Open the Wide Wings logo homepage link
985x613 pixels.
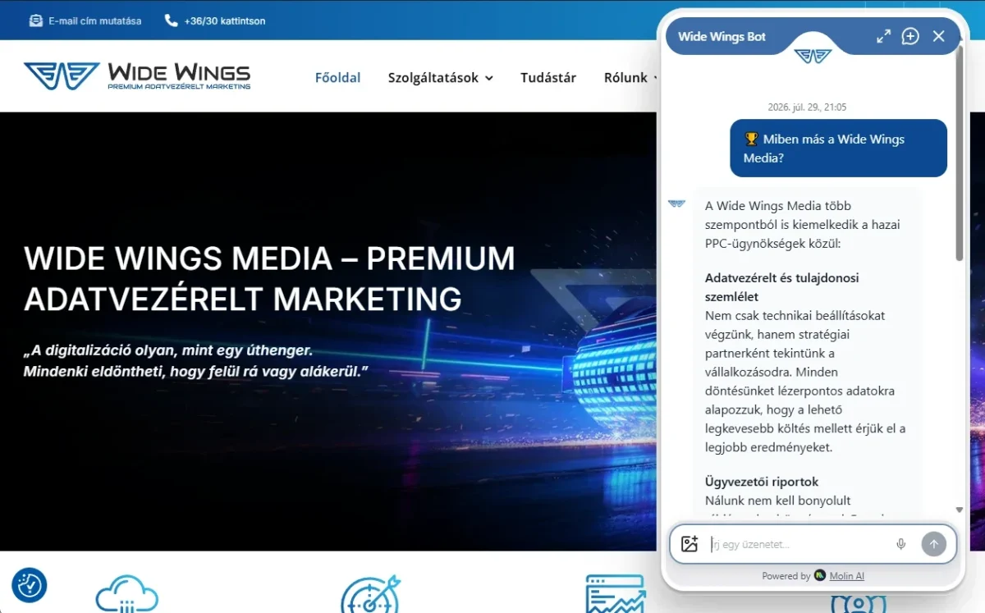(x=137, y=75)
